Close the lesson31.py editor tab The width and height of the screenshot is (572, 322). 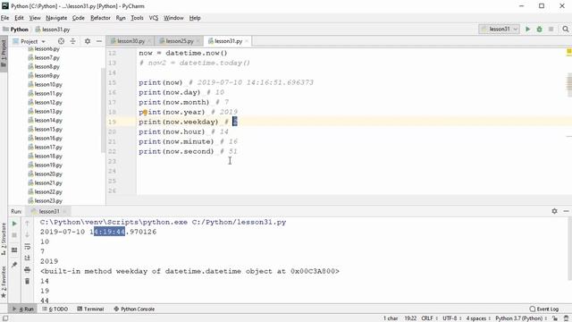coord(247,41)
